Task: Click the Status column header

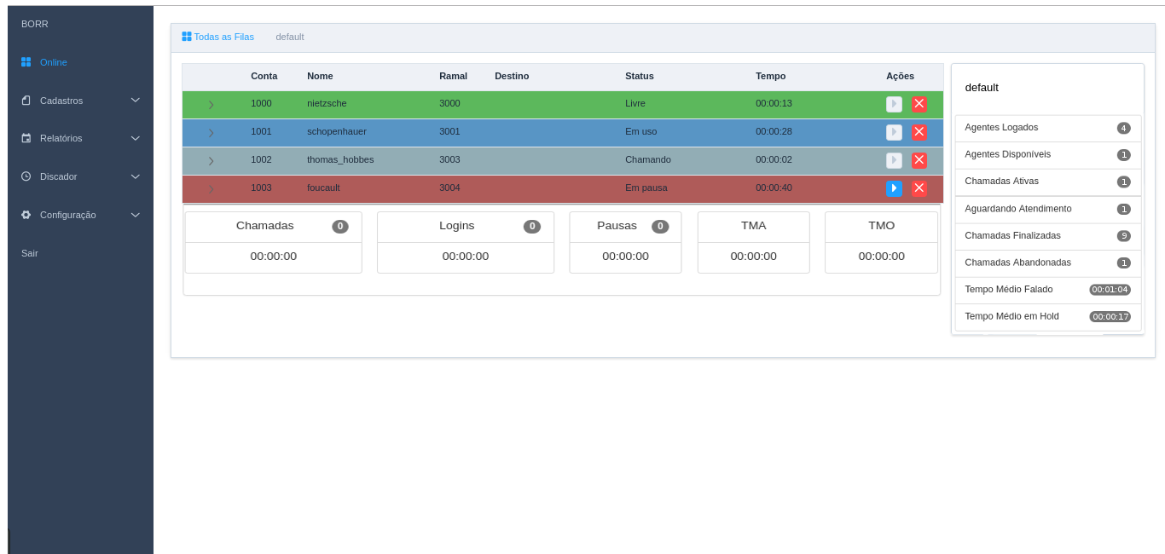Action: click(x=639, y=76)
